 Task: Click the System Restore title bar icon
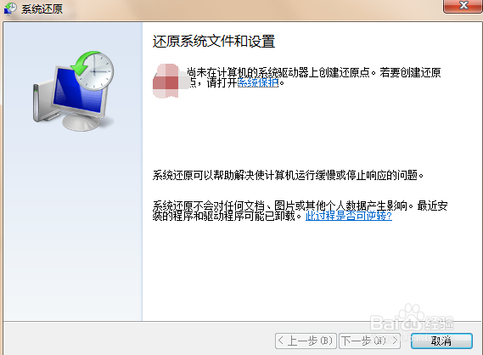tap(10, 8)
